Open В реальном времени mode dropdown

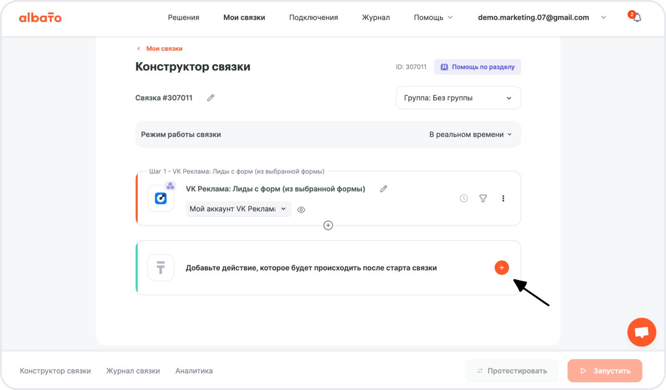coord(470,135)
